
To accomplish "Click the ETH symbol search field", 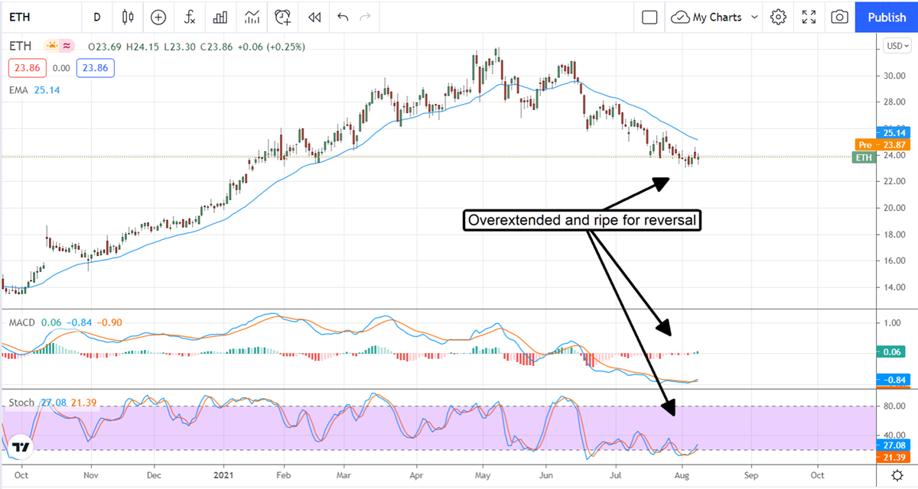I will (x=38, y=17).
